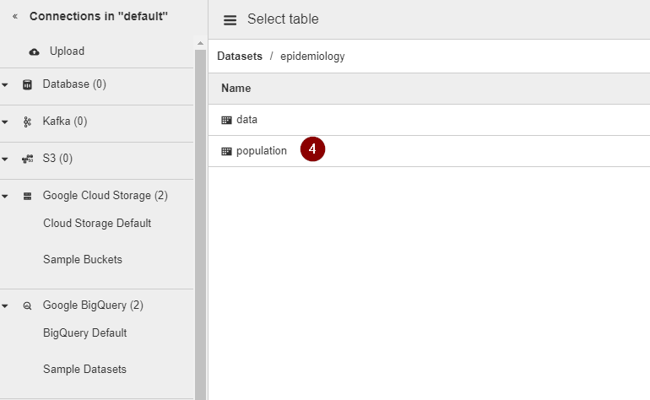Click the Upload cloud icon

34,51
